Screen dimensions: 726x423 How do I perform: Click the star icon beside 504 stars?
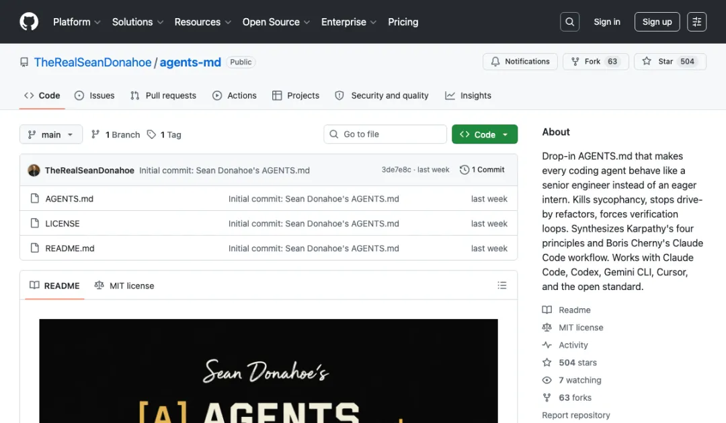[x=547, y=363]
